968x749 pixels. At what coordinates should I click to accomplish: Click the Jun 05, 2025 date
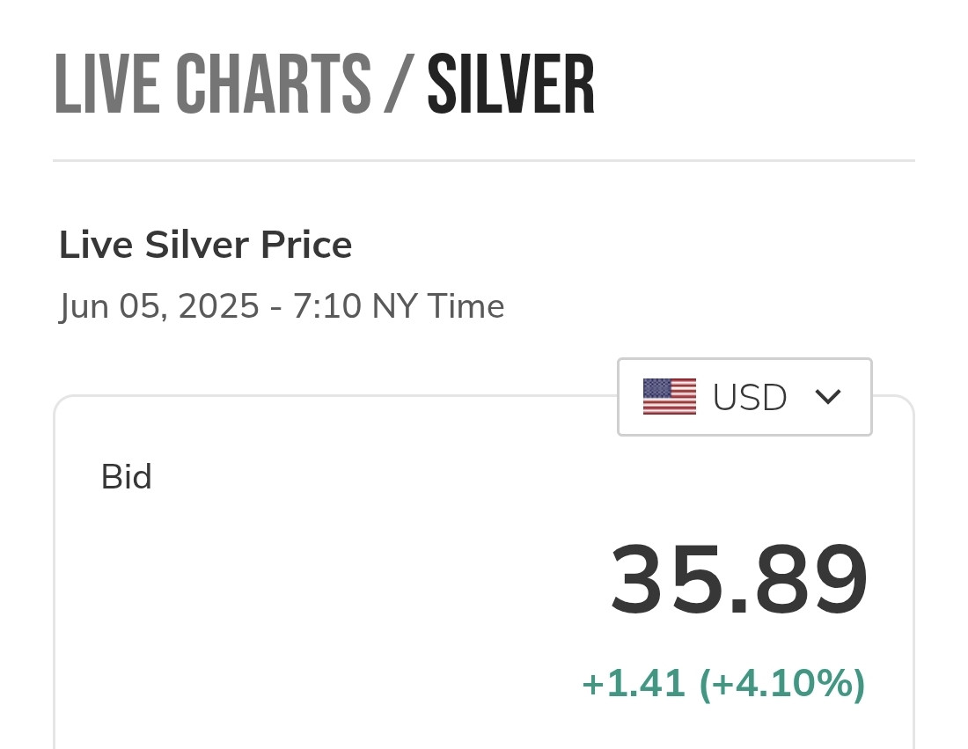point(159,306)
